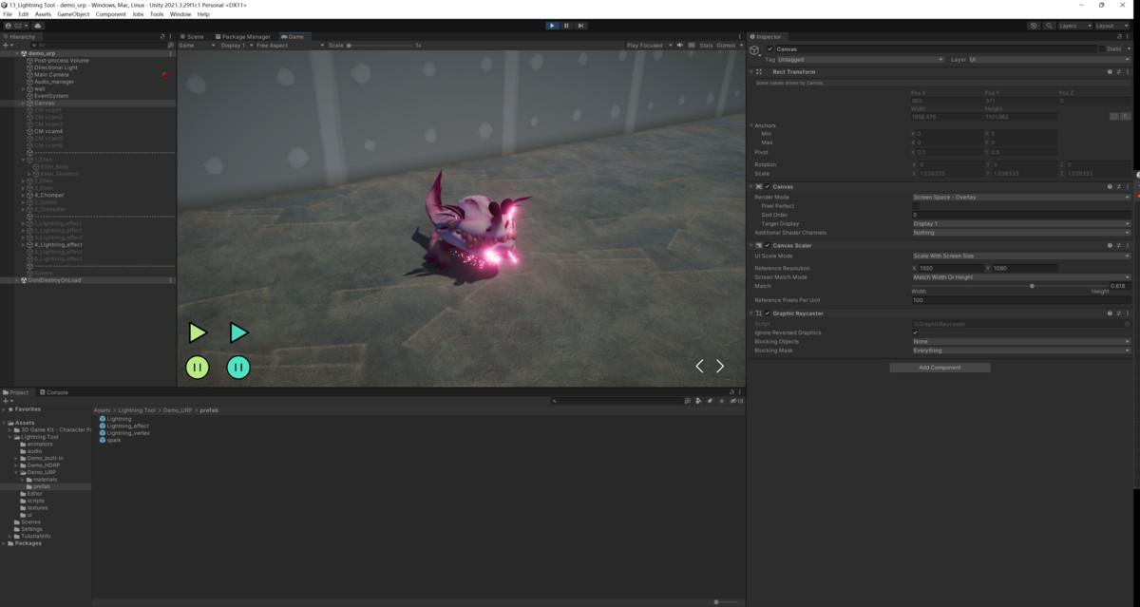The width and height of the screenshot is (1140, 607).
Task: Click the Project panel plus create button
Action: coord(6,401)
